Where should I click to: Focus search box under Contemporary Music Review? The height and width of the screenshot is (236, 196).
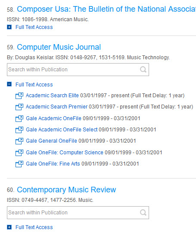[x=78, y=213]
